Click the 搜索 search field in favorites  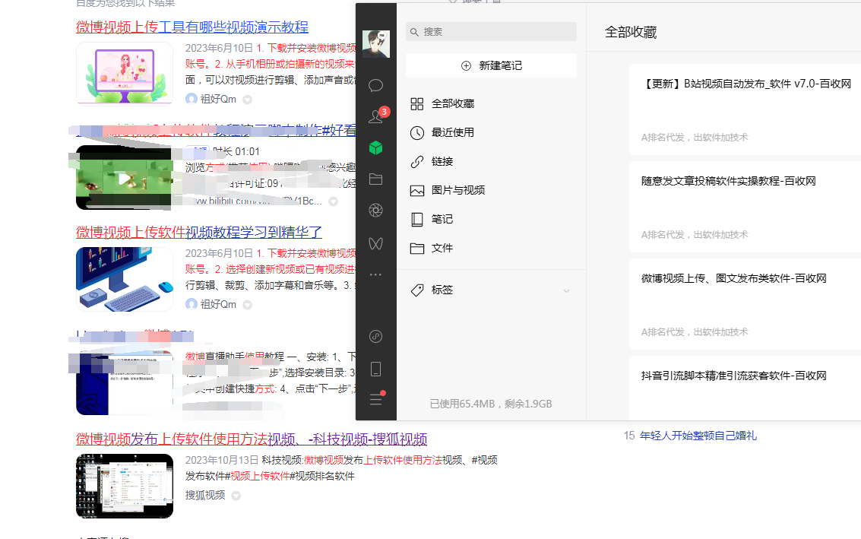point(491,31)
